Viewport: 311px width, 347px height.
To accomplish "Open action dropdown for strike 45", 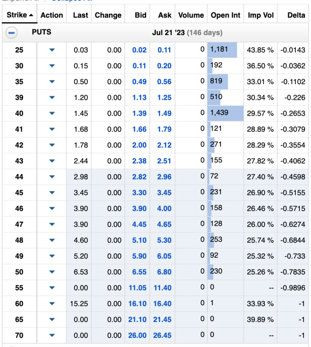I will click(52, 192).
